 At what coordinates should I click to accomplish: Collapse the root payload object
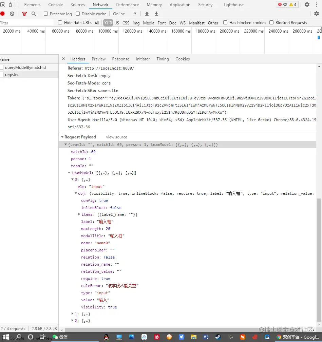[65, 145]
